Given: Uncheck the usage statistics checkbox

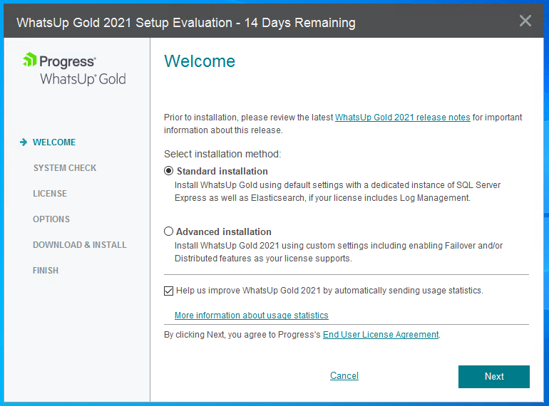Looking at the screenshot, I should 168,291.
